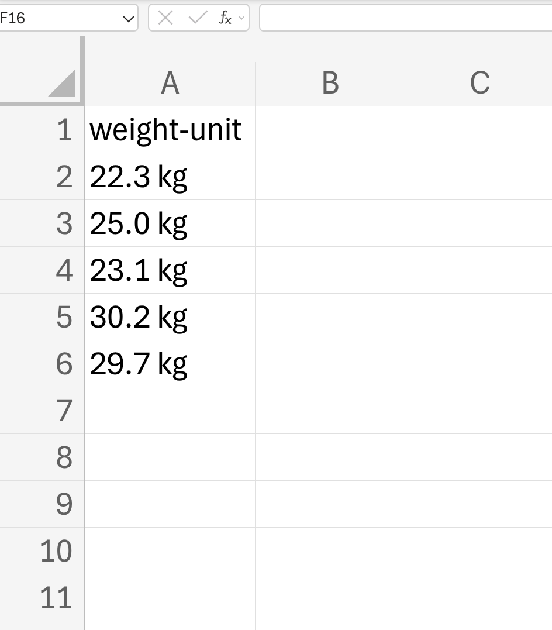Select the cell containing 30.2 kg
552x630 pixels.
click(x=170, y=317)
